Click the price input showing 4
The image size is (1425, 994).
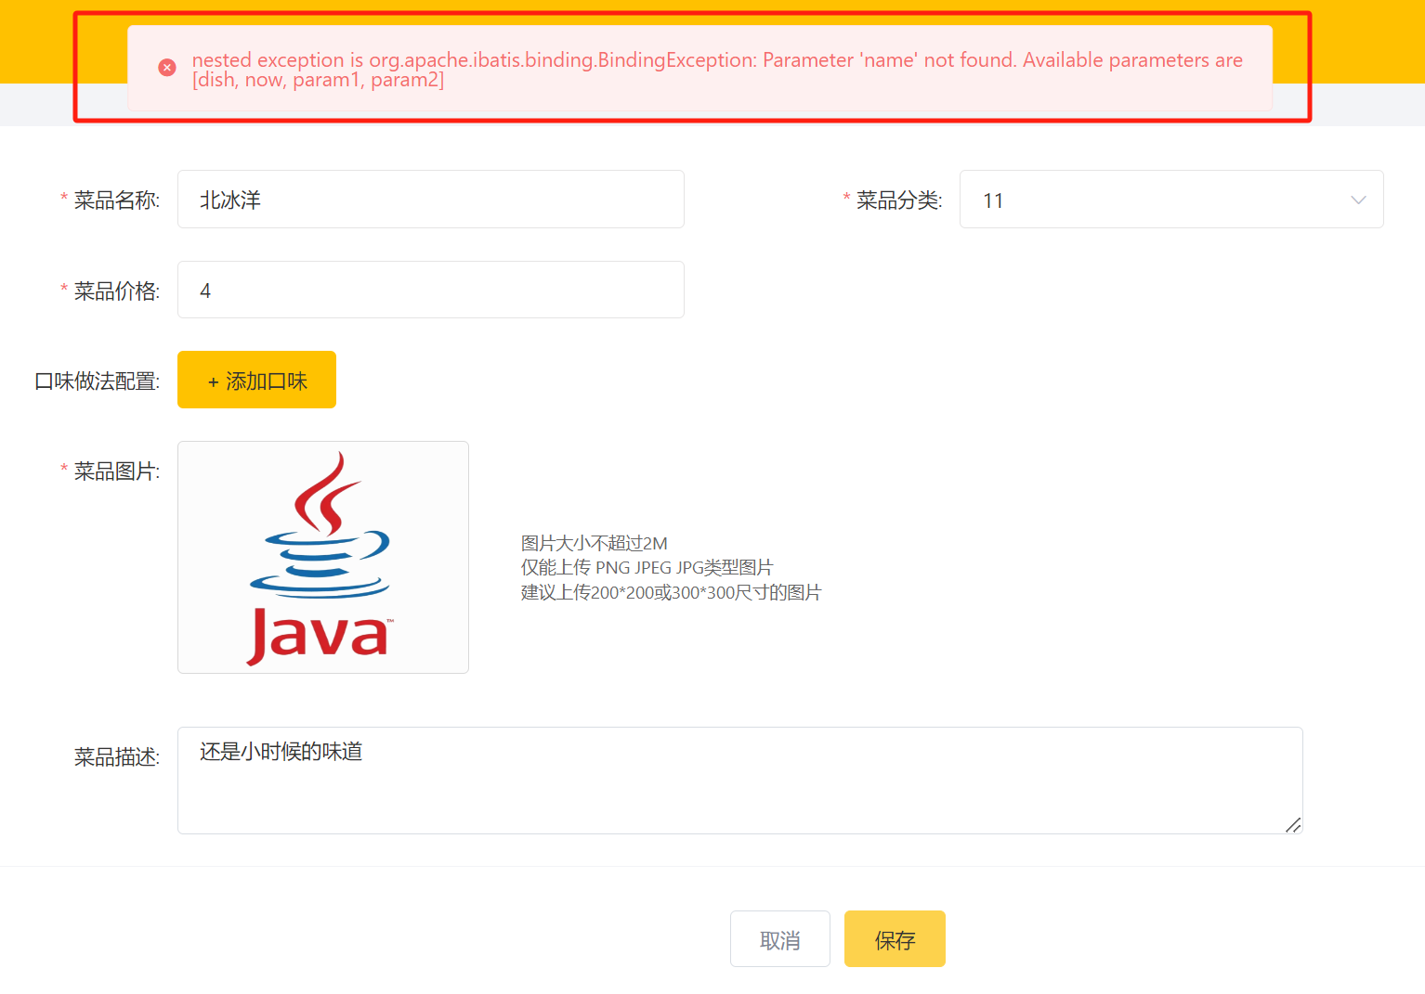430,290
